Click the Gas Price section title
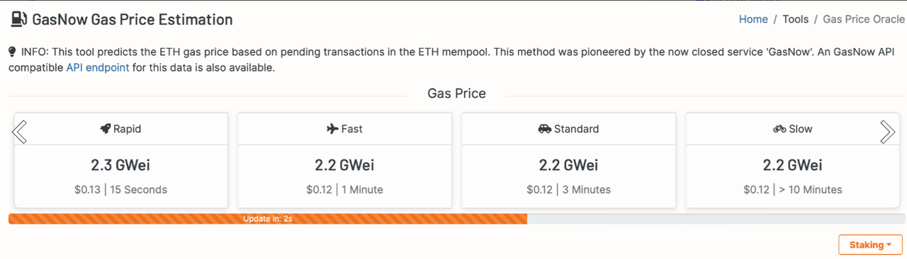The width and height of the screenshot is (907, 259). coord(456,93)
